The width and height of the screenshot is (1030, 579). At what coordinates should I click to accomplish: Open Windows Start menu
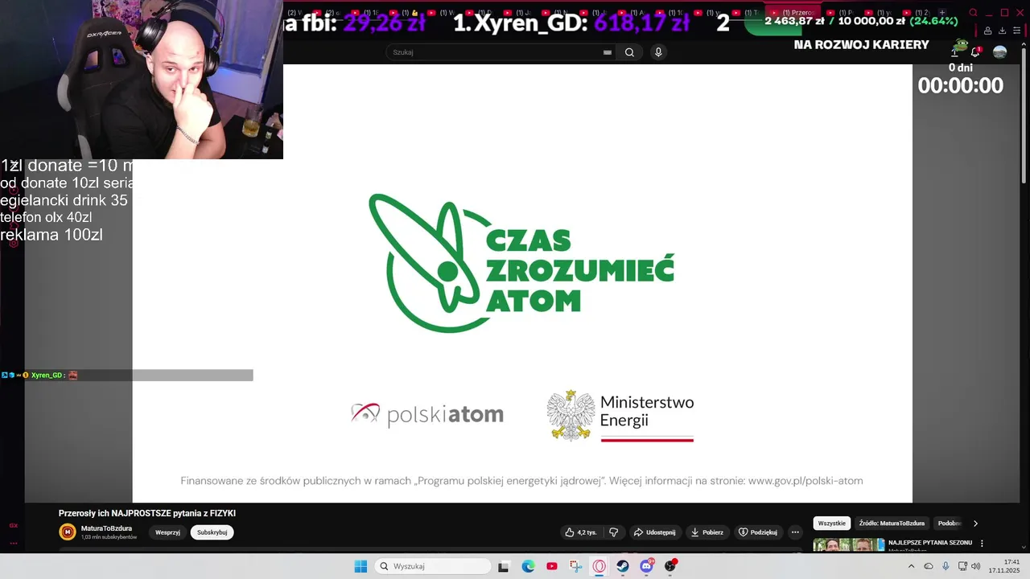(x=360, y=566)
